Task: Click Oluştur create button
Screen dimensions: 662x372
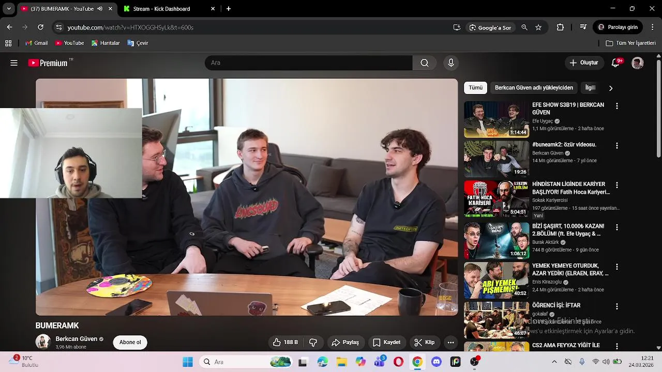Action: pyautogui.click(x=584, y=63)
